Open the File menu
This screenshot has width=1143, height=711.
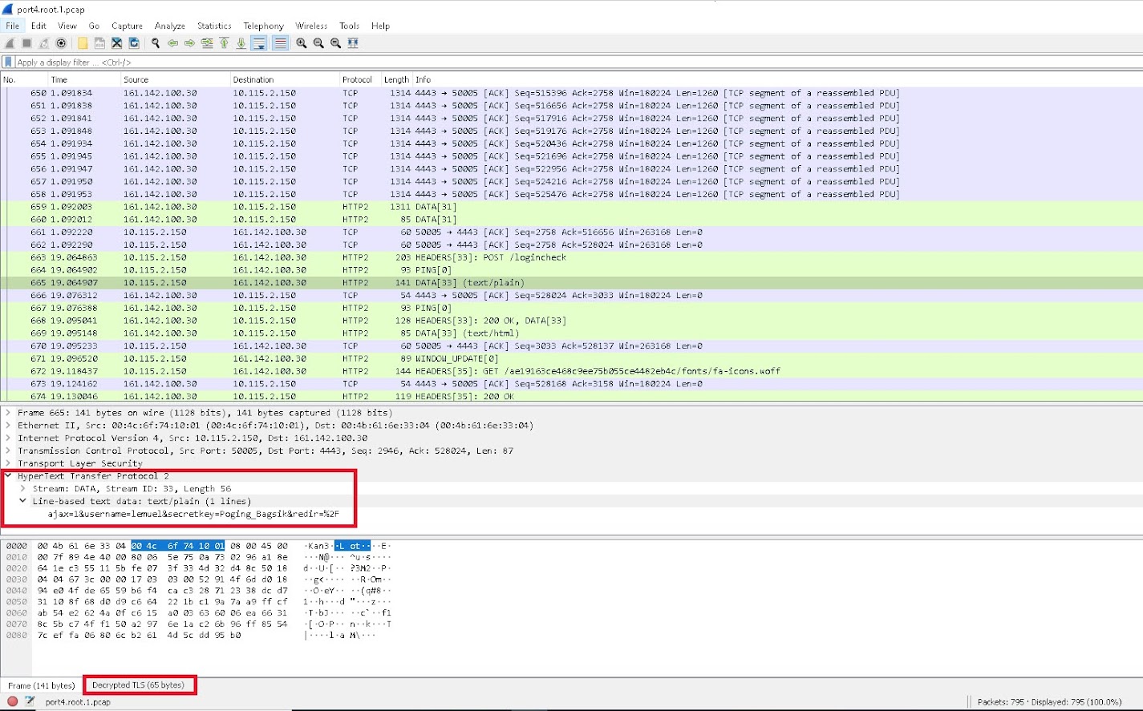(x=13, y=26)
